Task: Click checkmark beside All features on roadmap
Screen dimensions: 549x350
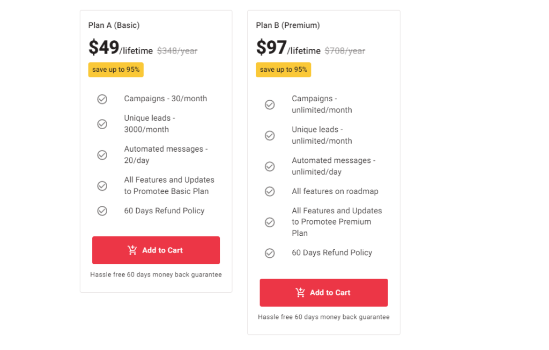Action: 270,191
